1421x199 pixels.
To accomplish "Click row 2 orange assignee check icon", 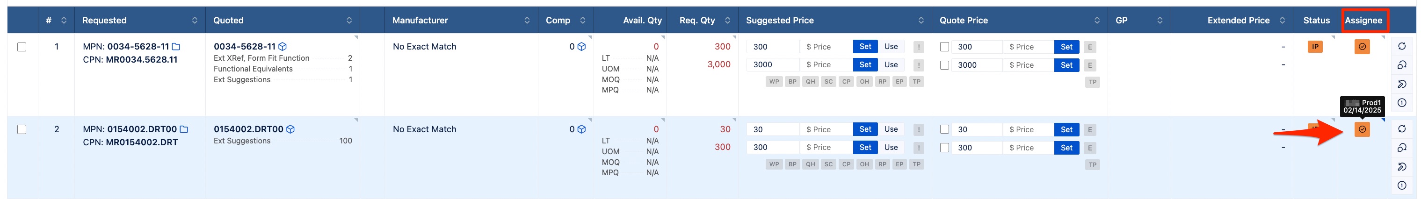I will point(1362,129).
